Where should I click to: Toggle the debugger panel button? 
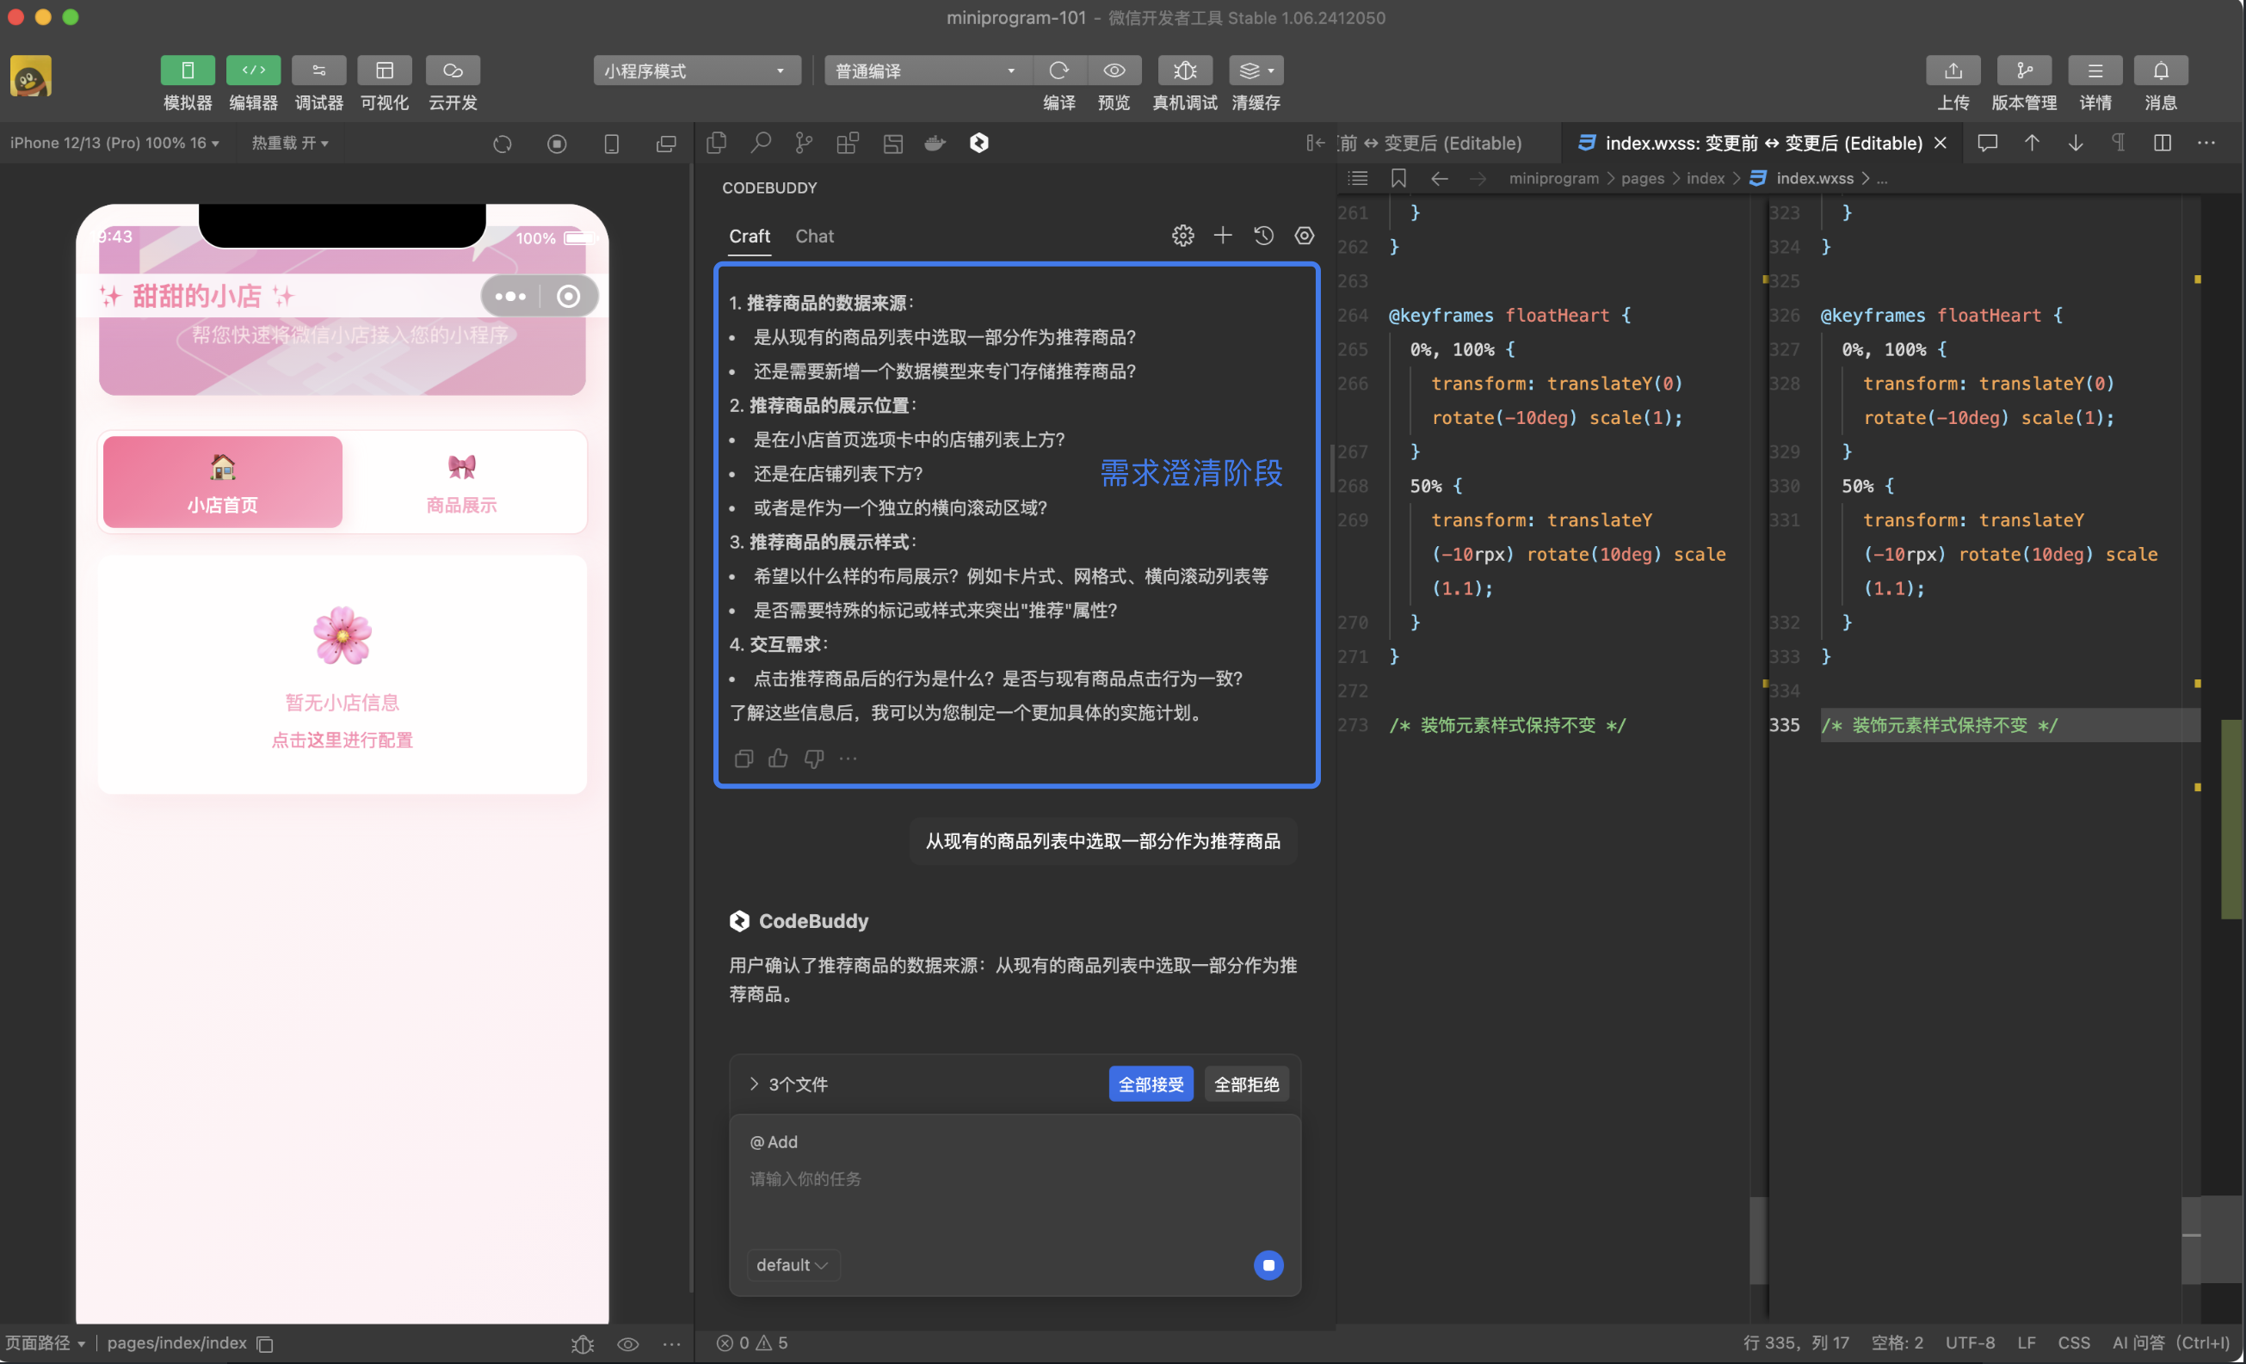319,71
